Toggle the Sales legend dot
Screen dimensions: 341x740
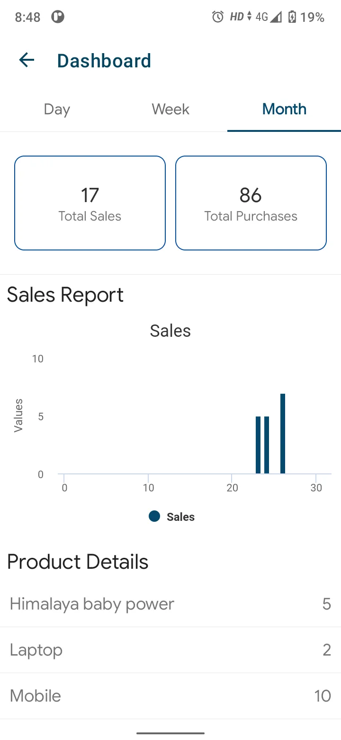(154, 516)
